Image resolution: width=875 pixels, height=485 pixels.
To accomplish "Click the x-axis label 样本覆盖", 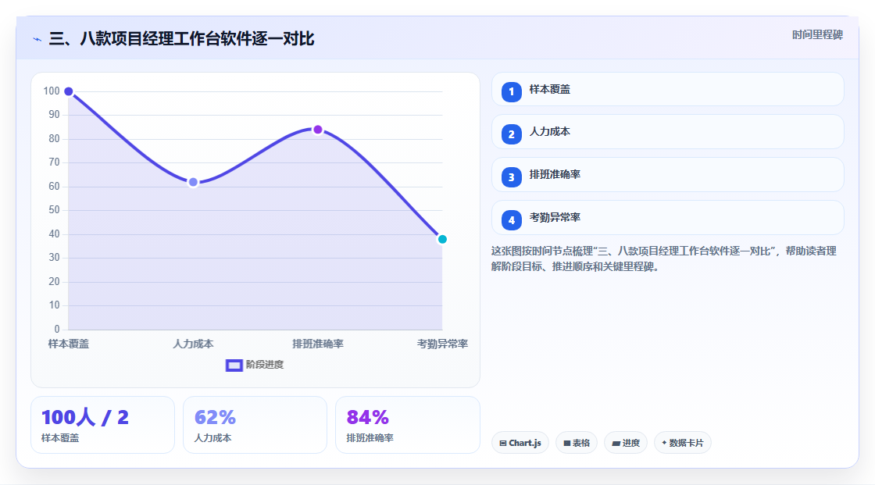I will pyautogui.click(x=69, y=344).
